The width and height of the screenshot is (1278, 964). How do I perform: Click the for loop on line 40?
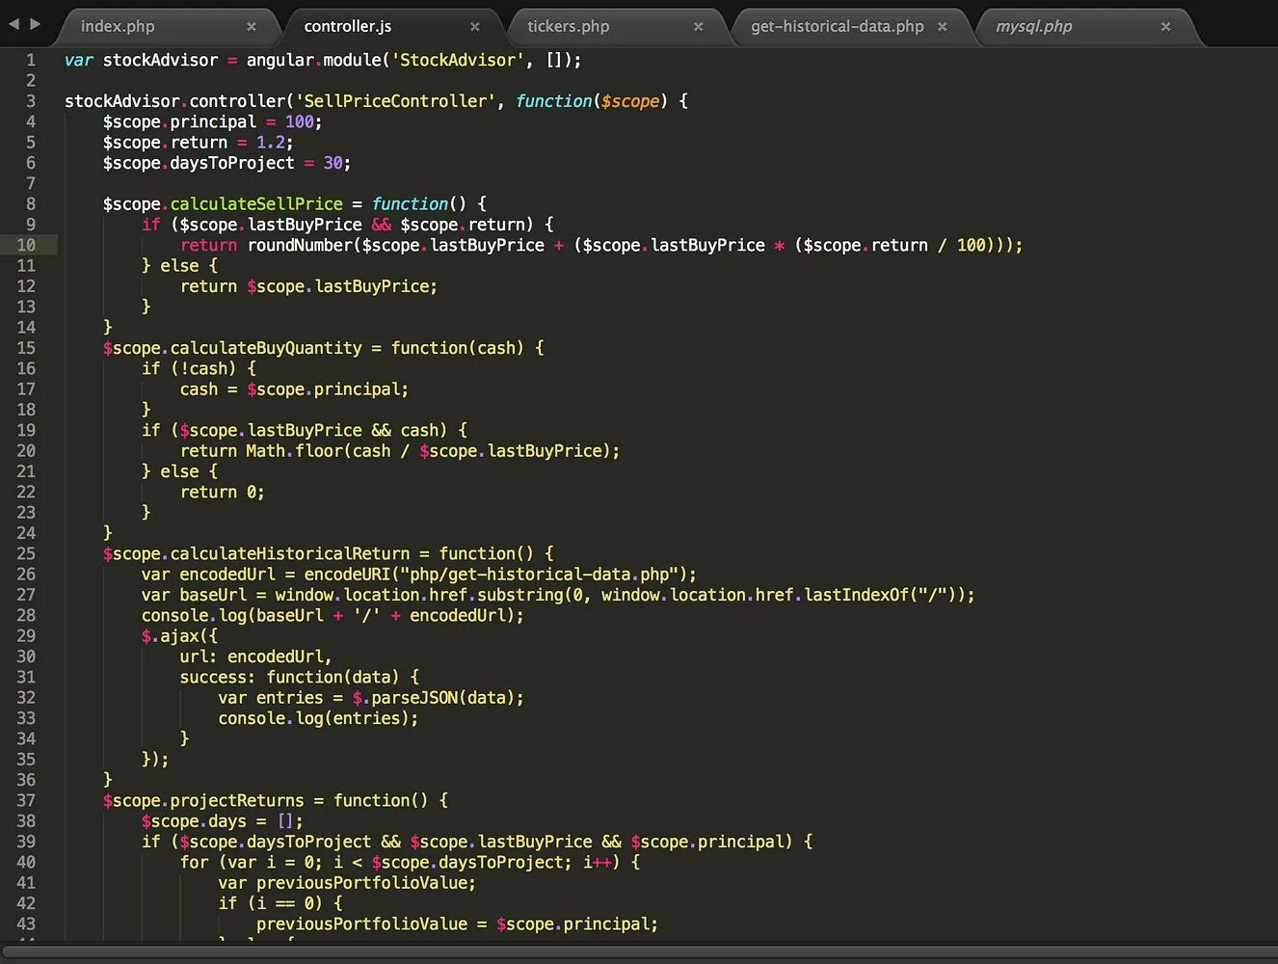(x=410, y=862)
